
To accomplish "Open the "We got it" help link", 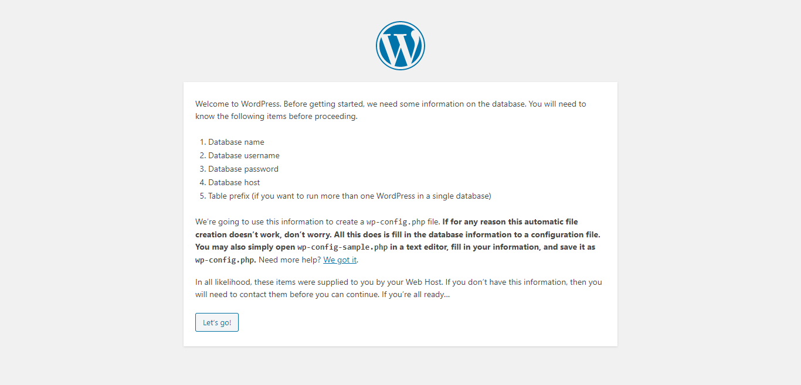I will 340,260.
